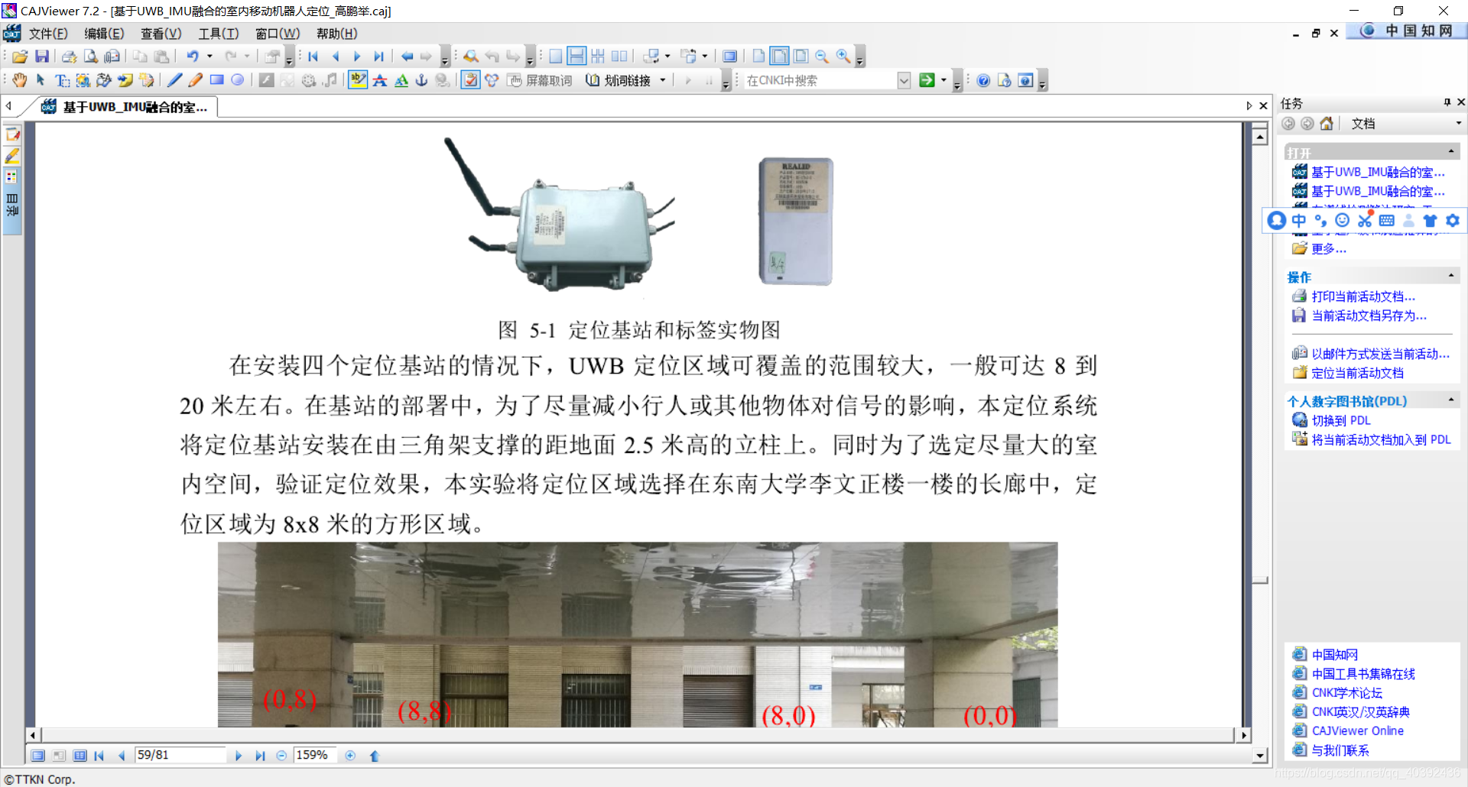The height and width of the screenshot is (787, 1468).
Task: Open the 工具(T) menu
Action: point(219,34)
